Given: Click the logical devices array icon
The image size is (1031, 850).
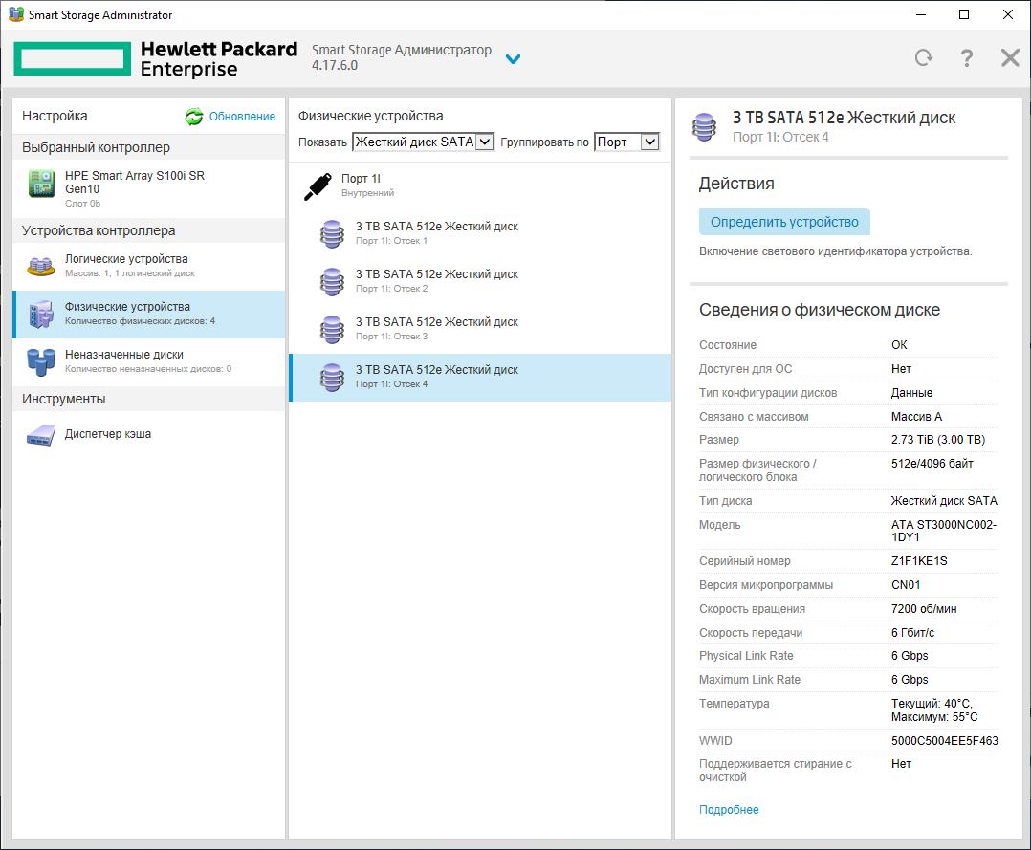Looking at the screenshot, I should [41, 266].
